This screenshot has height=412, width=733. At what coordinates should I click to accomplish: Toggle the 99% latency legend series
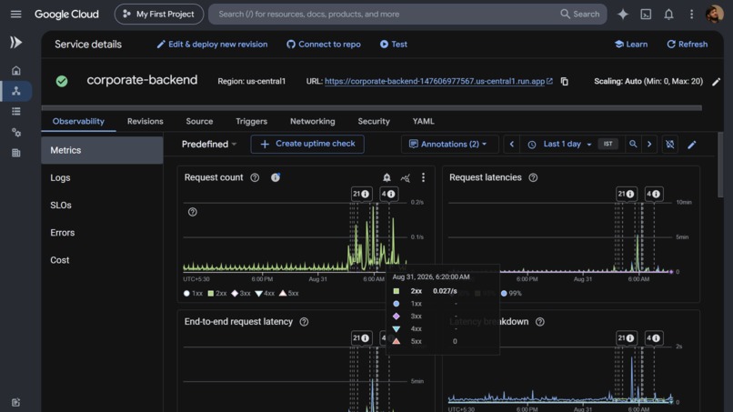point(511,293)
